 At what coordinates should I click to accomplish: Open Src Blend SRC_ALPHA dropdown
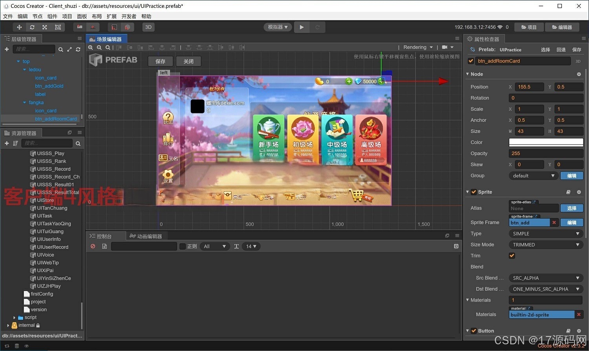pyautogui.click(x=546, y=278)
